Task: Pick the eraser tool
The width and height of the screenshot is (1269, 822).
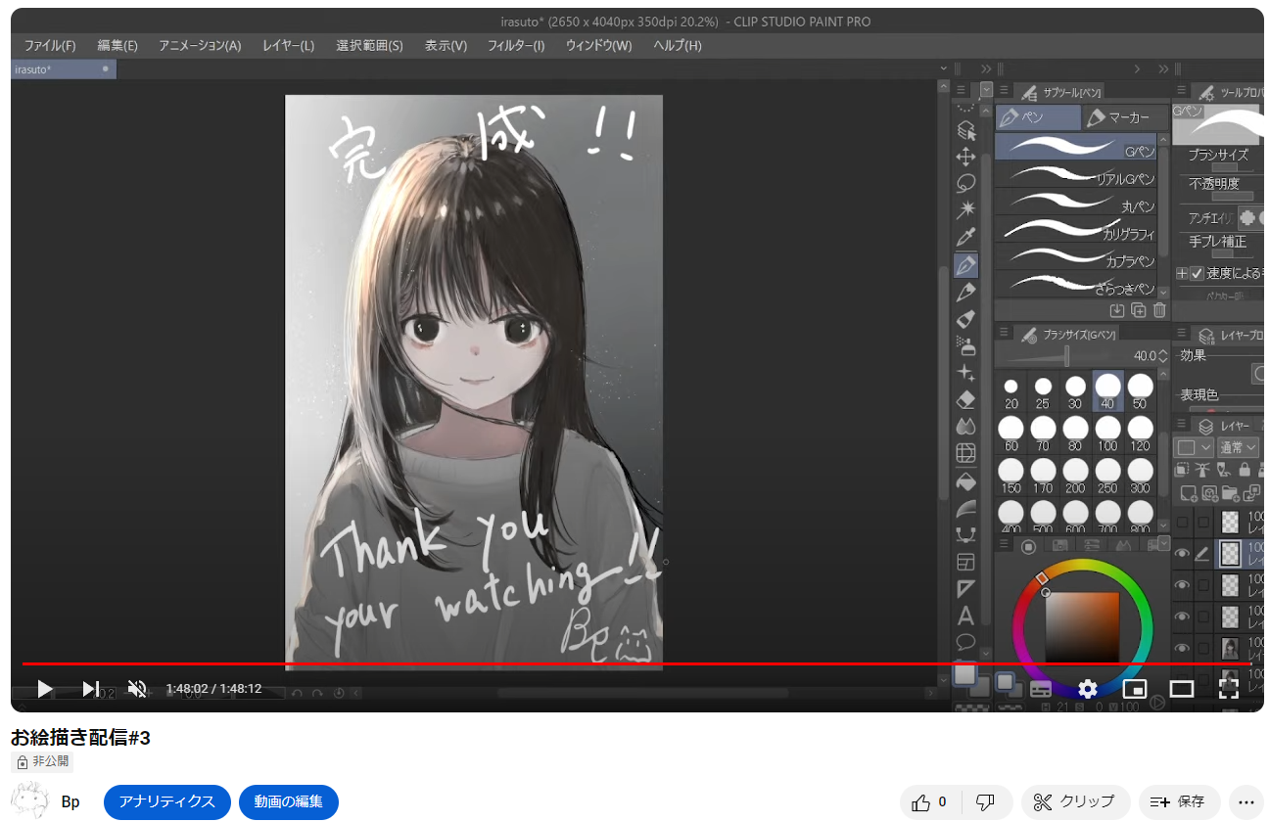Action: point(965,399)
